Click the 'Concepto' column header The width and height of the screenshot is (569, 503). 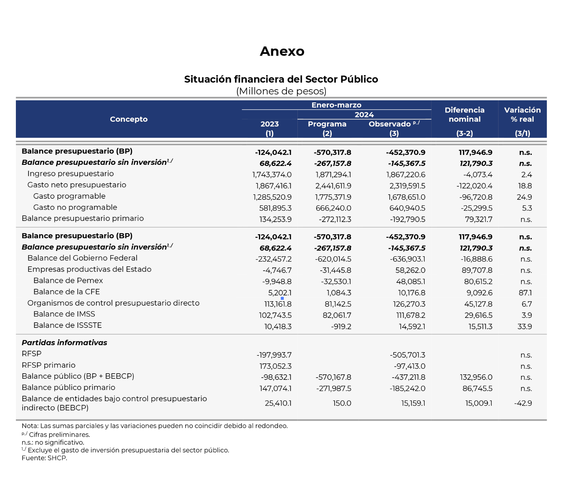click(129, 119)
